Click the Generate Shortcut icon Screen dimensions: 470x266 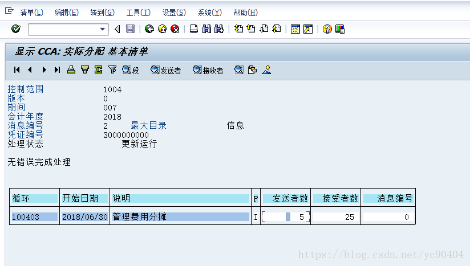308,29
